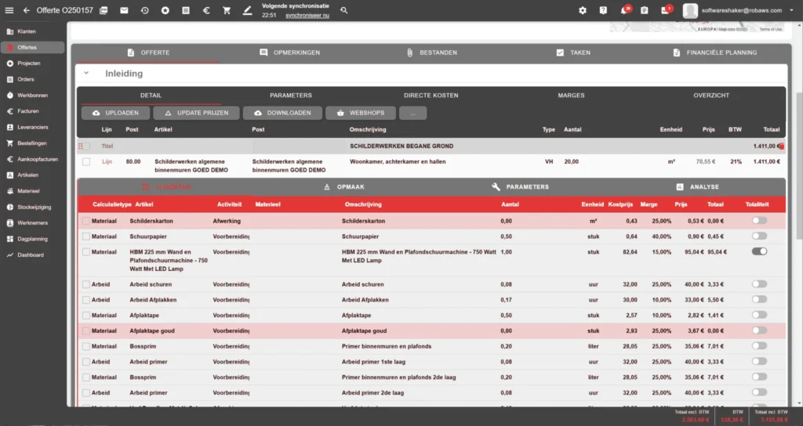Tick the checkbox for Schilderskarton row
This screenshot has width=803, height=426.
86,221
